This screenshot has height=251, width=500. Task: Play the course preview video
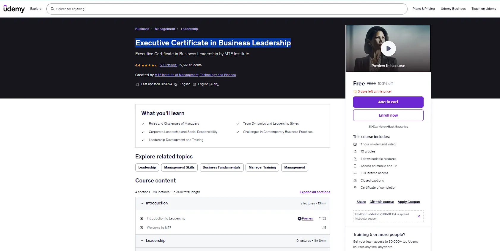388,49
